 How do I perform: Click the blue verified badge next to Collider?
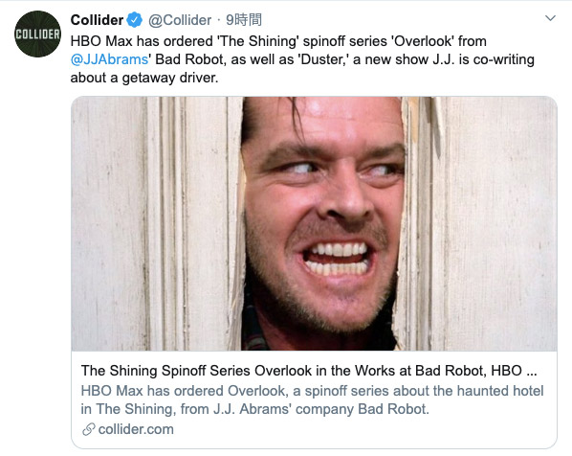[134, 20]
